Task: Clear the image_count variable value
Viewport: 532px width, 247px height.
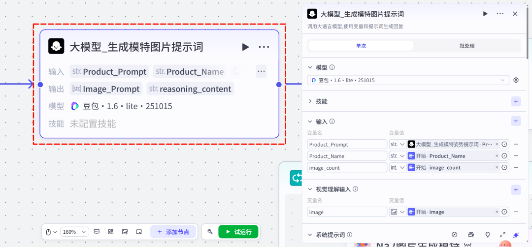Action: tap(497, 167)
